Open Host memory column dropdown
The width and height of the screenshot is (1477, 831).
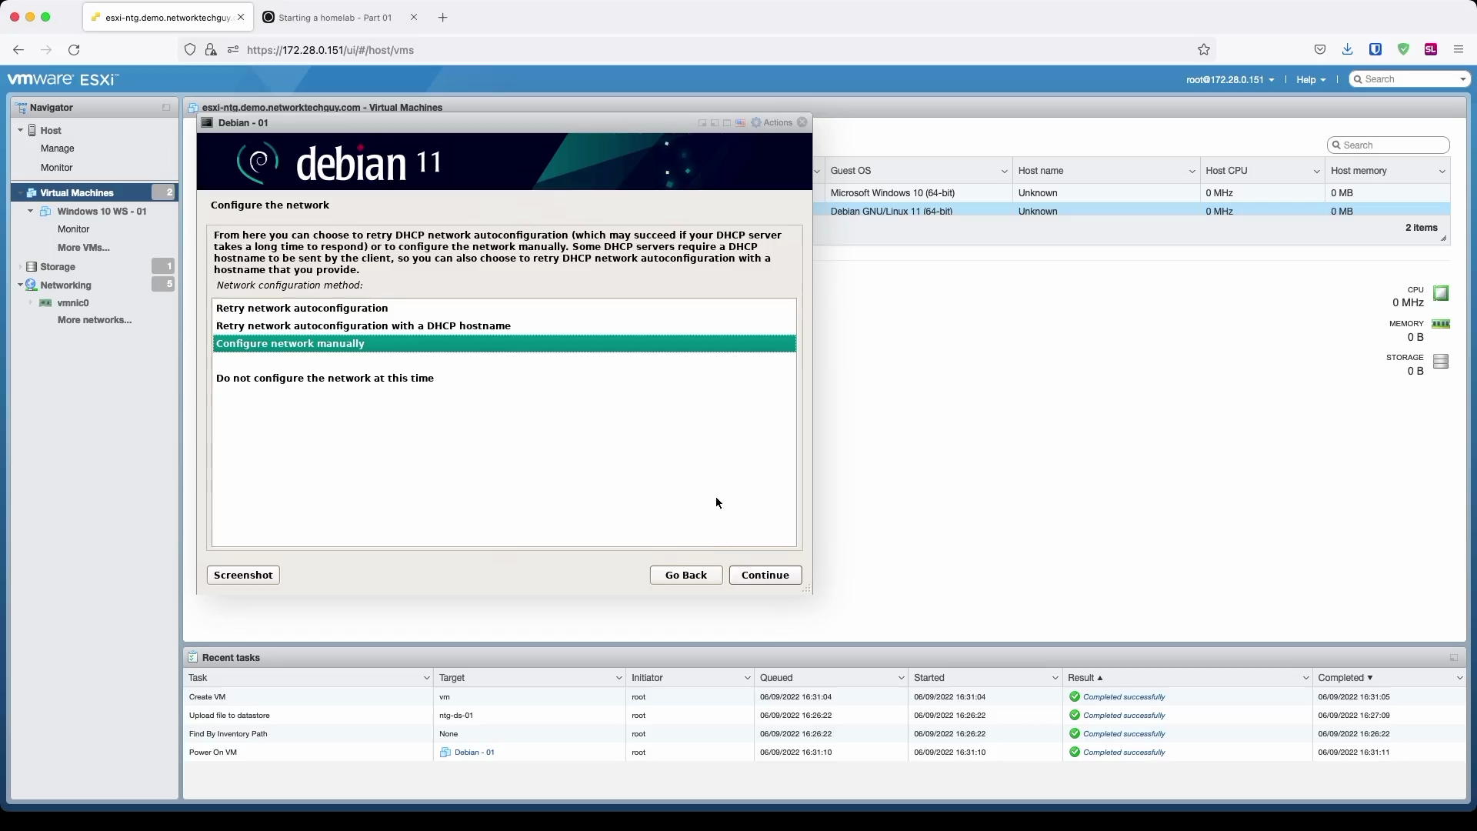1442,171
